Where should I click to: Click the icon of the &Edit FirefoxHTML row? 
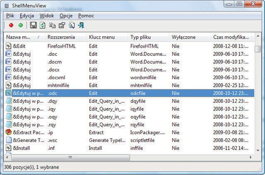(x=8, y=46)
